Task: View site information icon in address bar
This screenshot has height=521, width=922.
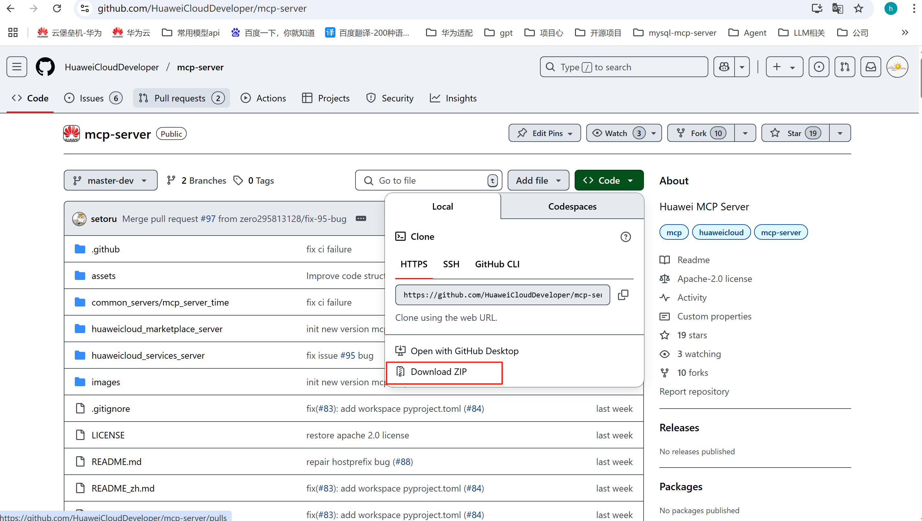Action: 85,8
